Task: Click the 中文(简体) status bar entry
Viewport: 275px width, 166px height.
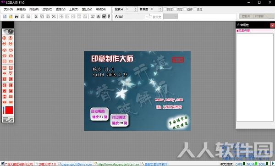Action: tap(227, 164)
